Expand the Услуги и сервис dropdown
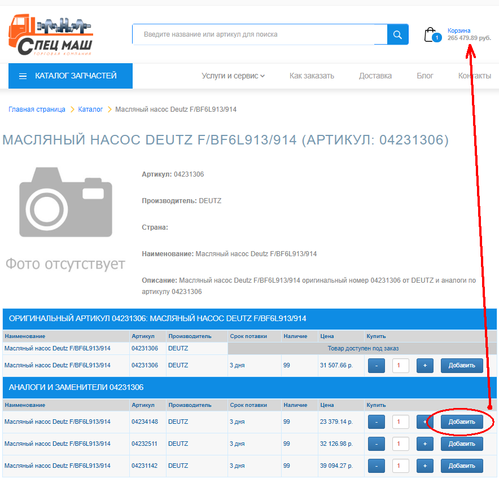The height and width of the screenshot is (487, 499). click(x=233, y=76)
